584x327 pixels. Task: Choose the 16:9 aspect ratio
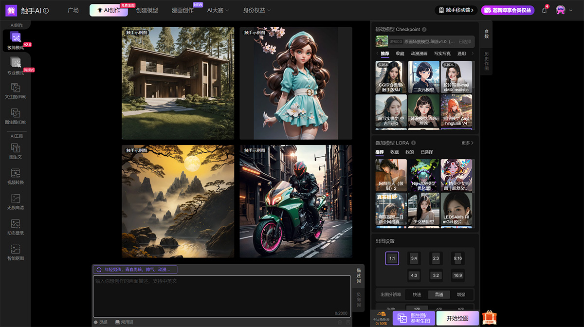pos(457,275)
